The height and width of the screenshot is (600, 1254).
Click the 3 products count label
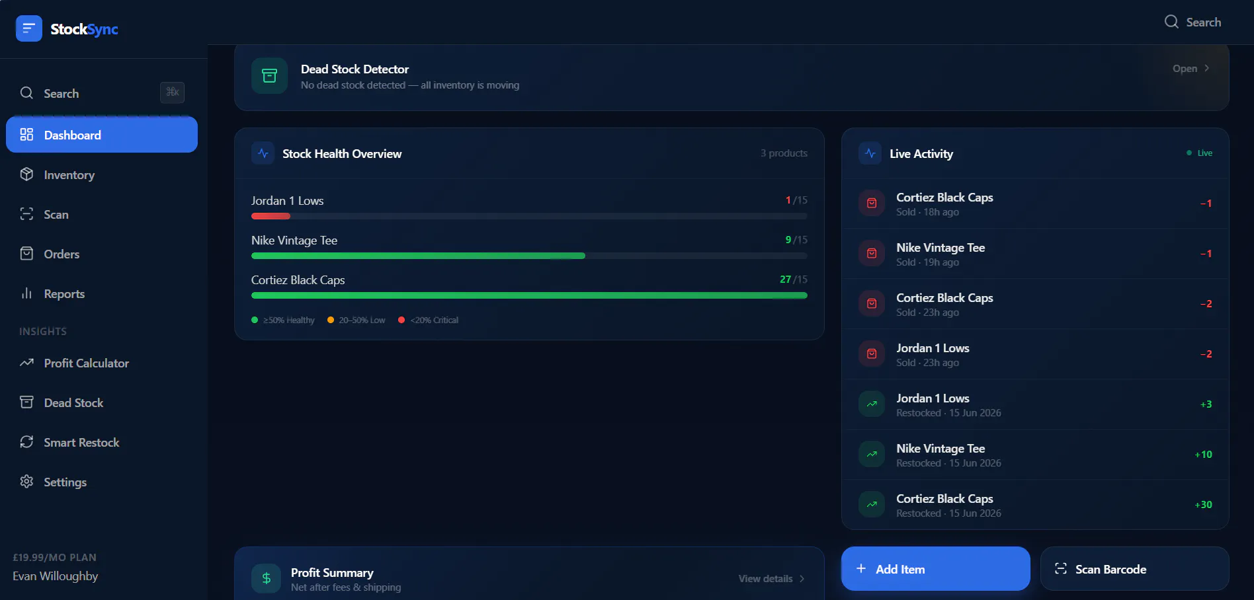pos(784,153)
